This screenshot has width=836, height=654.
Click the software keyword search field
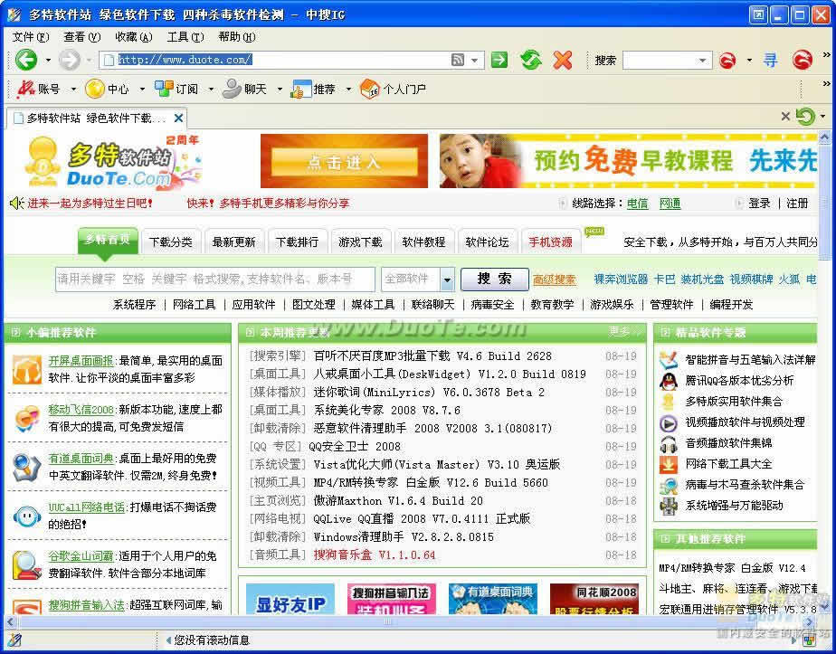(214, 279)
